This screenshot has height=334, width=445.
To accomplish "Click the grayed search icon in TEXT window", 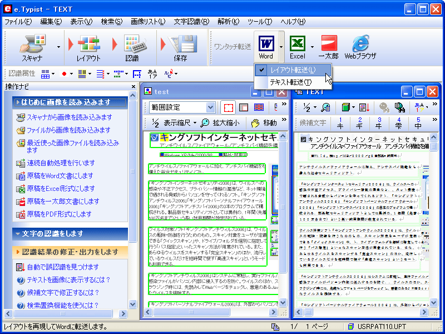I will coord(384,107).
